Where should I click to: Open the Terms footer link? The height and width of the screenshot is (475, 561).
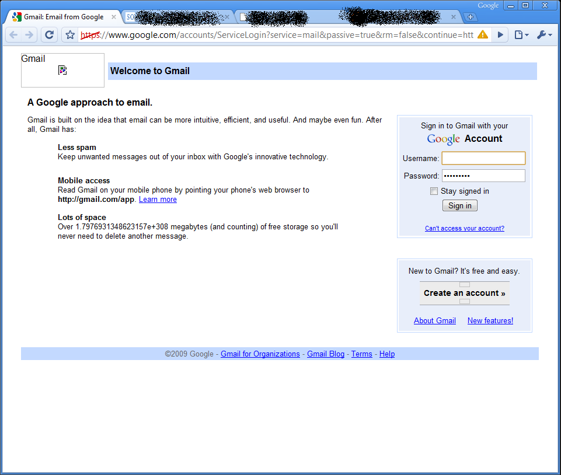(362, 354)
